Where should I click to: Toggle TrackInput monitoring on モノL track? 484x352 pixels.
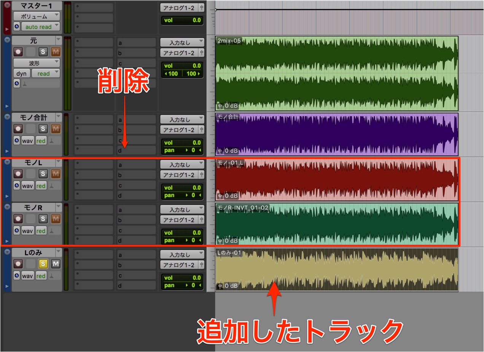tap(30, 174)
